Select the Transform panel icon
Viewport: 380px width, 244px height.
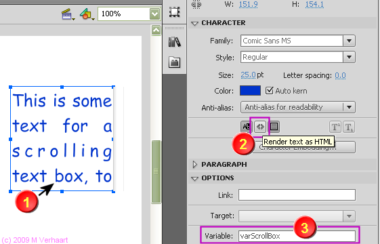click(174, 12)
